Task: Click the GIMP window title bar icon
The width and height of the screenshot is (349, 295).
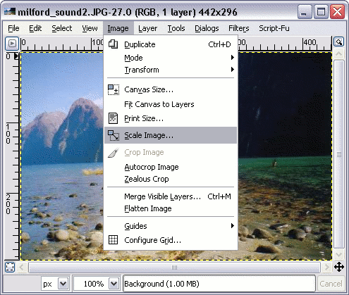Action: (x=10, y=11)
